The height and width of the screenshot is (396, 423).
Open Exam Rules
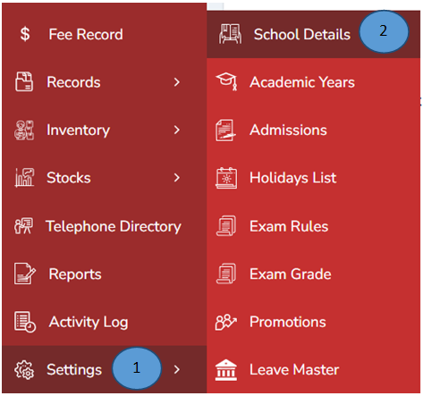coord(313,226)
